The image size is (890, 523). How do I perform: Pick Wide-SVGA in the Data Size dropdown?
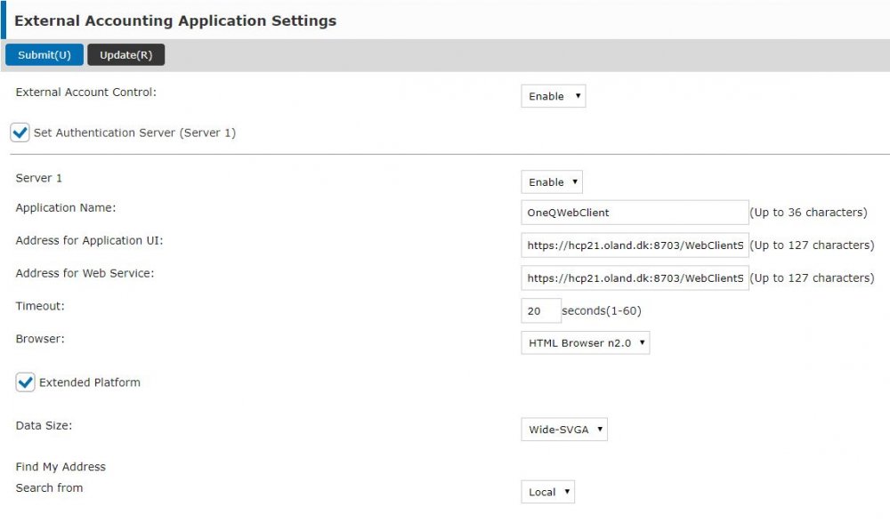click(564, 429)
